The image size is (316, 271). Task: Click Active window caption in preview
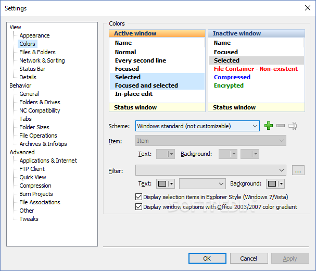click(157, 33)
